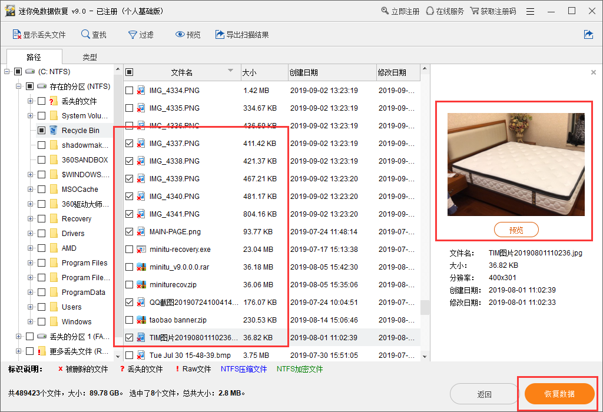Check the box for IMG_4335.PNG
Screen dimensions: 603x412
(129, 108)
